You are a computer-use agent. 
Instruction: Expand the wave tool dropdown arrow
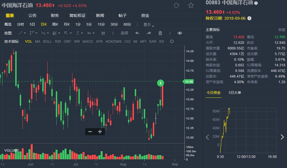click(48, 33)
